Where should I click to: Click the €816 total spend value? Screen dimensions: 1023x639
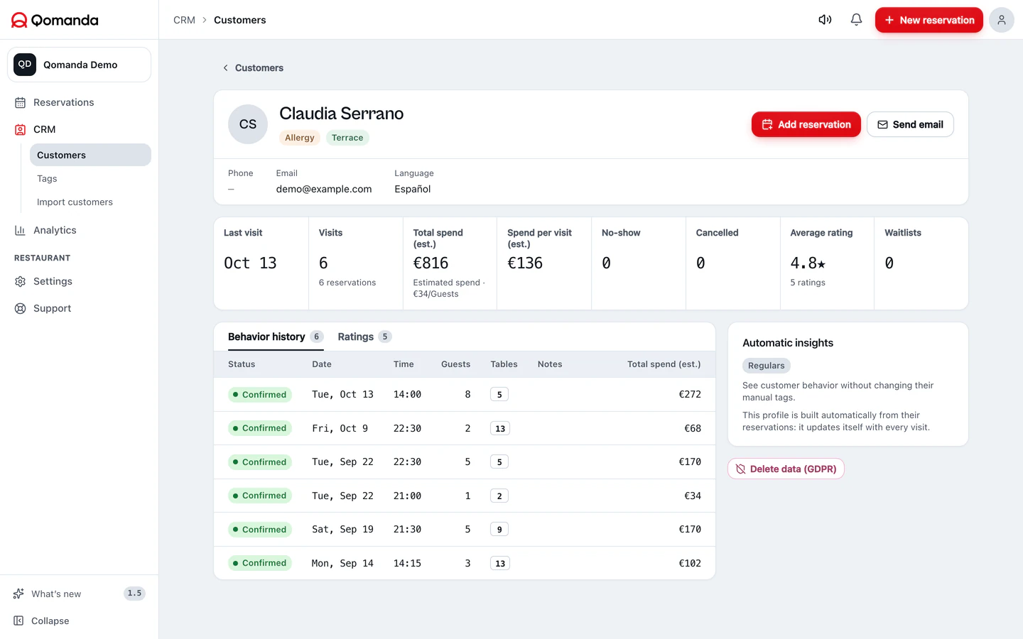pyautogui.click(x=431, y=263)
